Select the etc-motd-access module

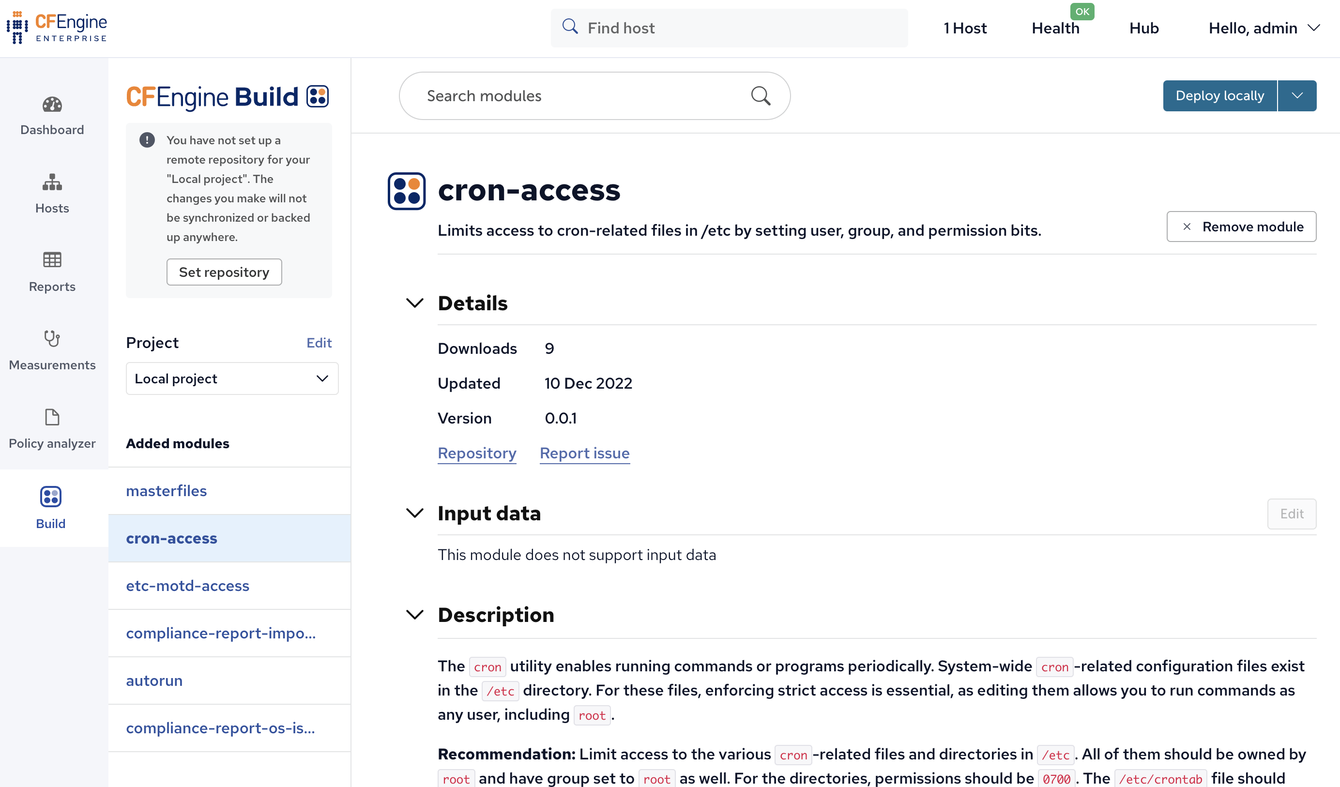(230, 586)
